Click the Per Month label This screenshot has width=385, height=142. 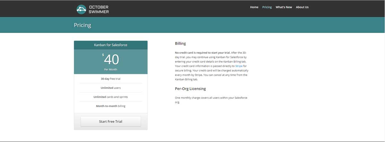(111, 69)
